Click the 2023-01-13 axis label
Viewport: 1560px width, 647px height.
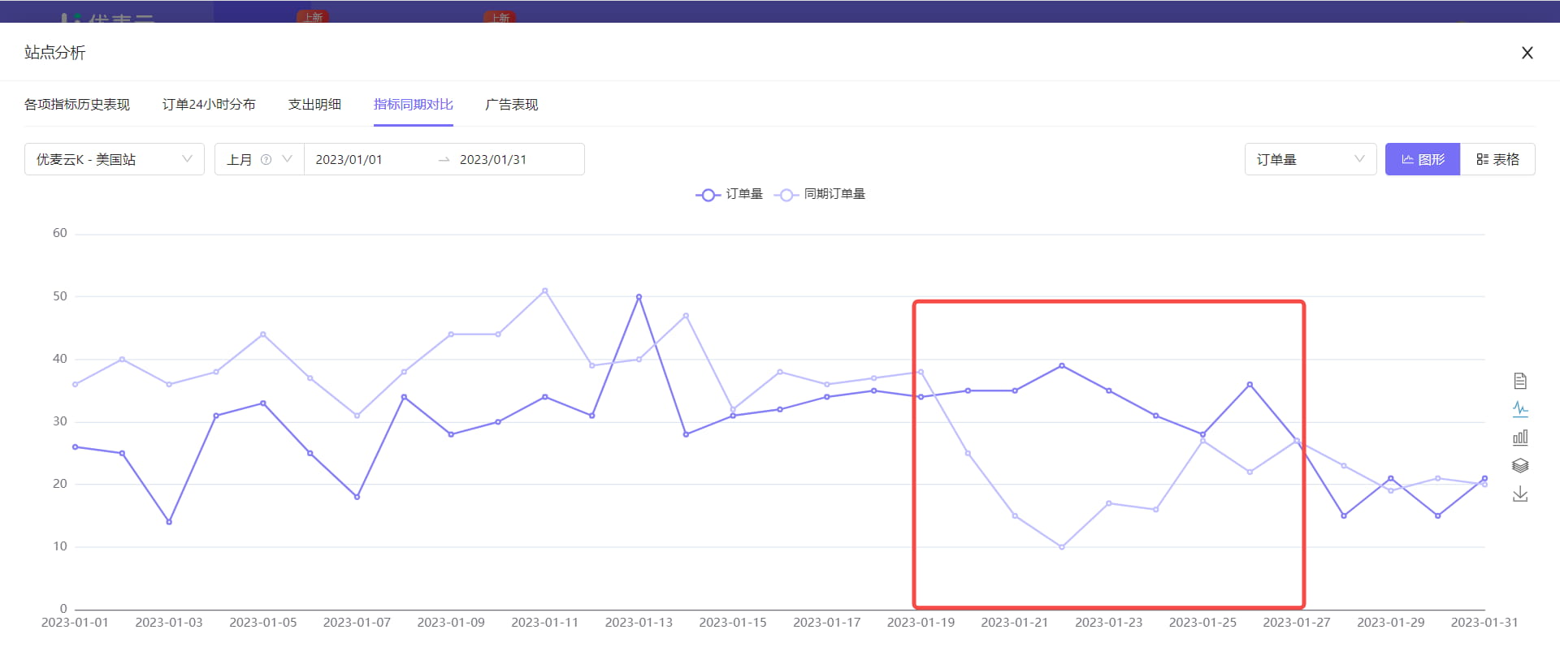(x=639, y=623)
